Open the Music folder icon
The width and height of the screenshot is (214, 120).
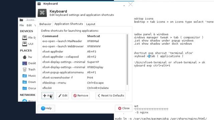tap(24, 76)
